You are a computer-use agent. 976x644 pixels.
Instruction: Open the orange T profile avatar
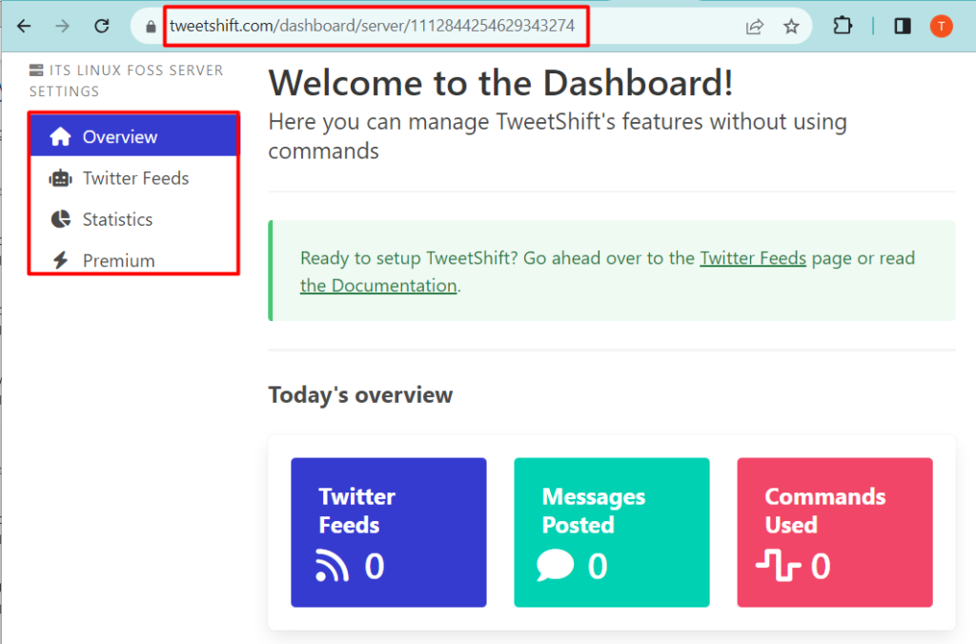tap(941, 26)
